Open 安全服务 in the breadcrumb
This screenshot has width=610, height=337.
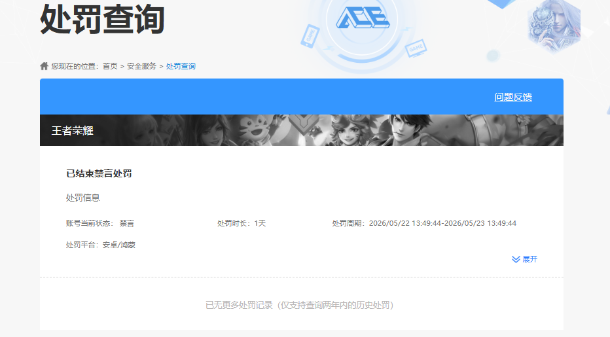click(x=141, y=66)
